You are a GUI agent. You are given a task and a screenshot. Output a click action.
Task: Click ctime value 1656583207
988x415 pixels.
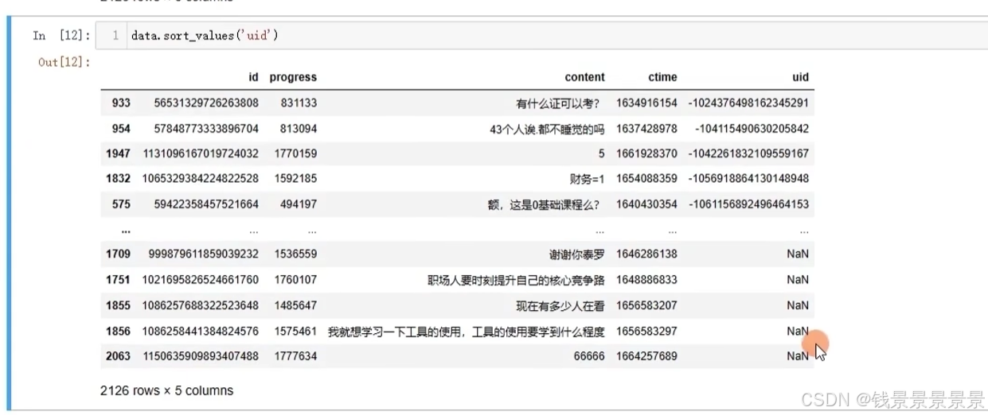pos(646,305)
